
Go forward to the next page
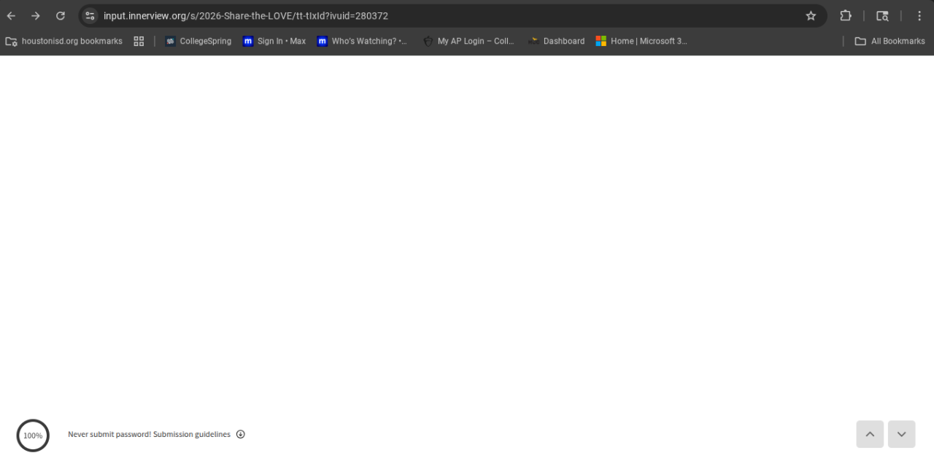[36, 15]
